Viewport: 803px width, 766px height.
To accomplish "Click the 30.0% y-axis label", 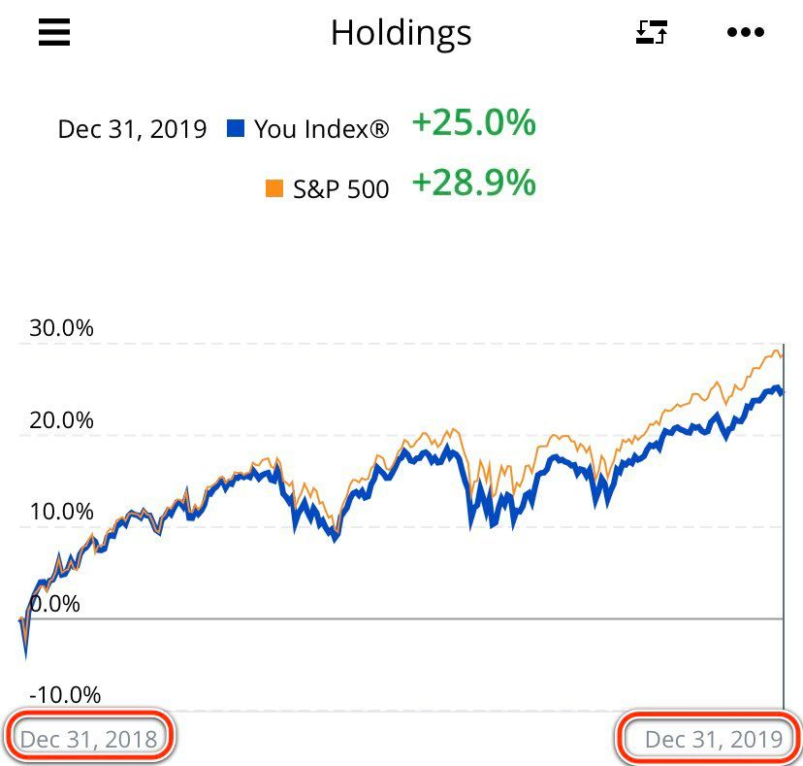I will point(61,328).
